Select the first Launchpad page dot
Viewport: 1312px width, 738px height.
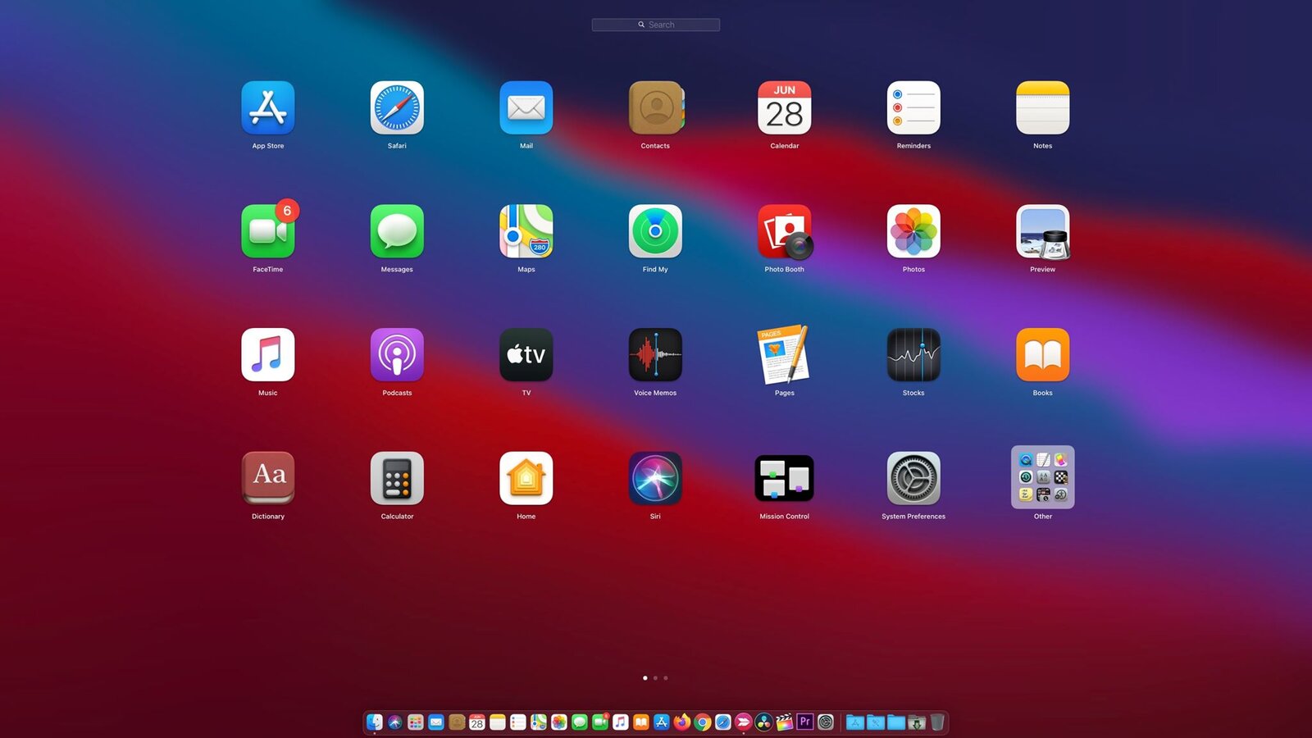(645, 678)
